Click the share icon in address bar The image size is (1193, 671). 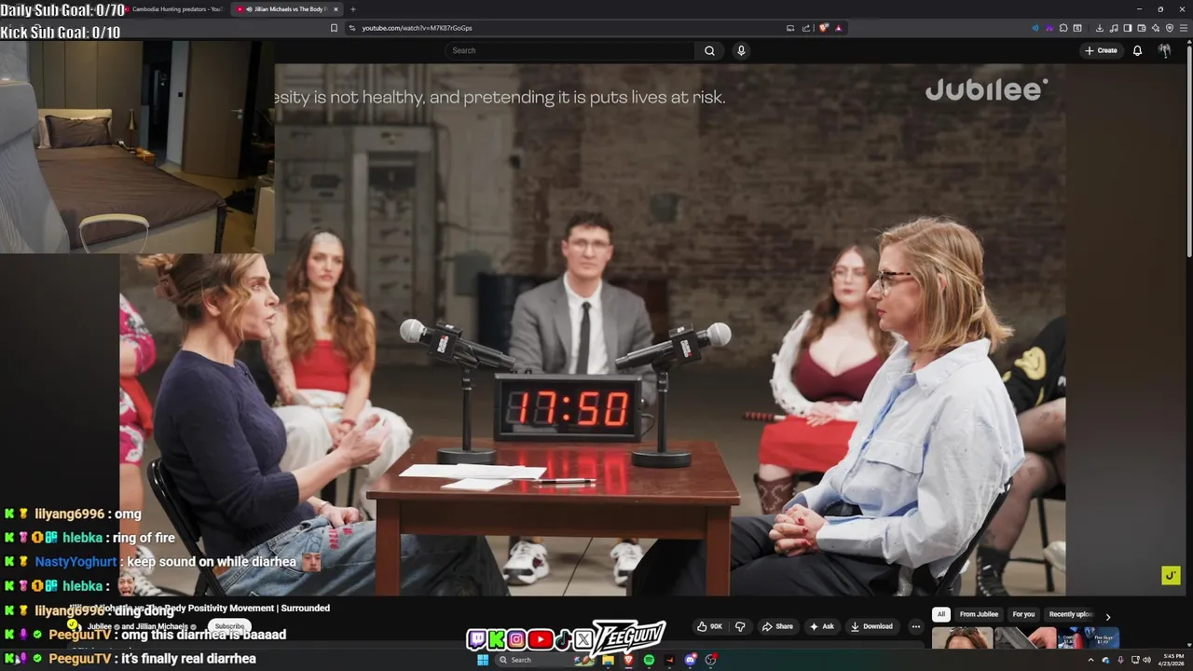(x=806, y=28)
